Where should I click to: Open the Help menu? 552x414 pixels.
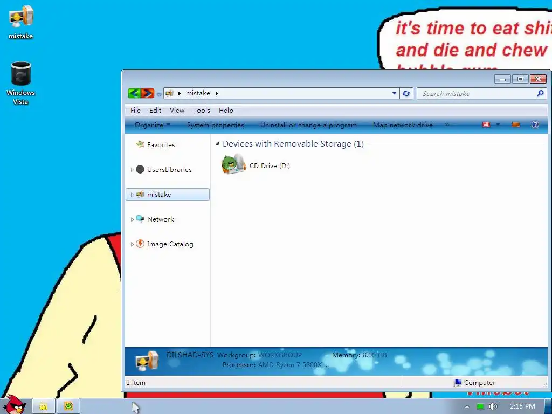(x=226, y=111)
